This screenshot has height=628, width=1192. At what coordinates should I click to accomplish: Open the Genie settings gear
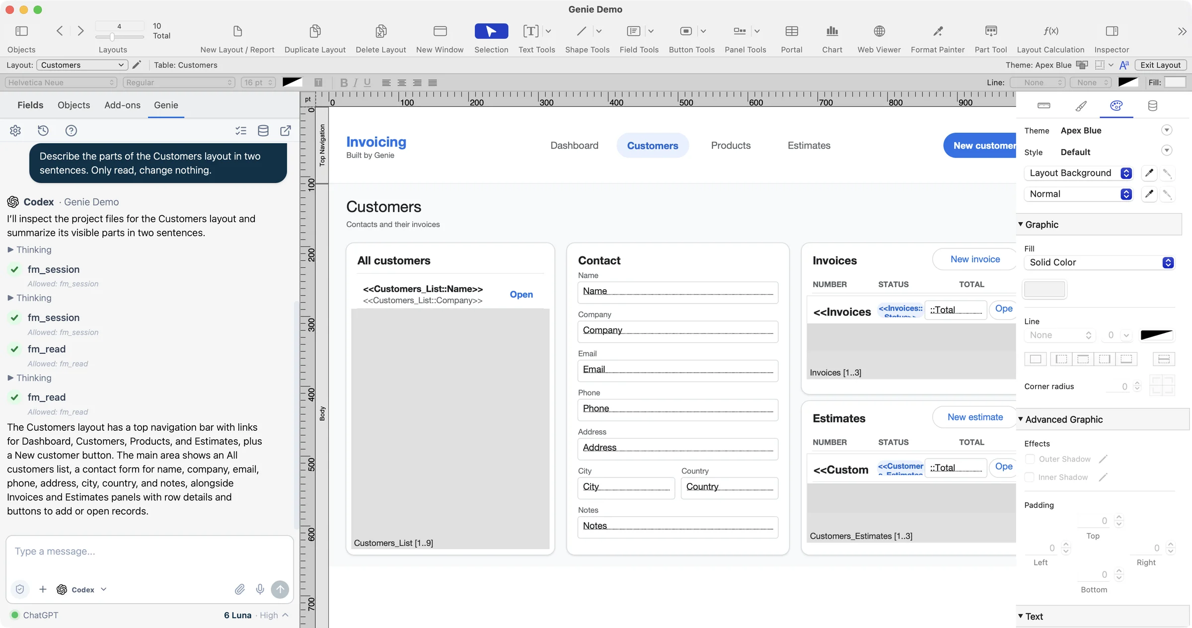pyautogui.click(x=15, y=131)
